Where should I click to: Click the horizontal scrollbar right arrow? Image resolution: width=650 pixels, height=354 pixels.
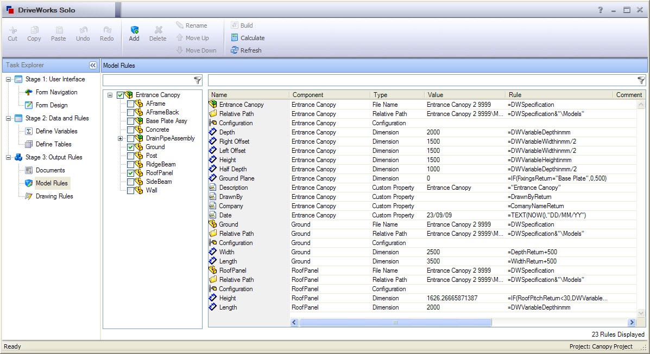pyautogui.click(x=632, y=322)
